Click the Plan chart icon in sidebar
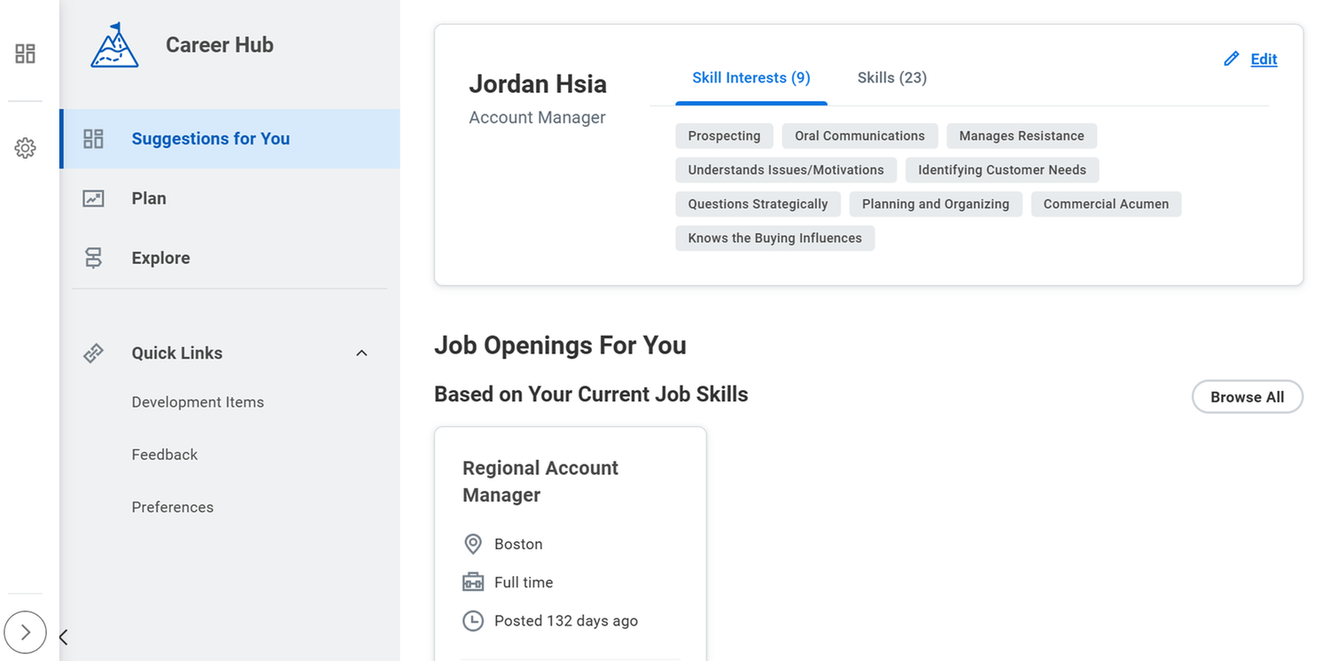This screenshot has width=1329, height=661. (x=93, y=198)
